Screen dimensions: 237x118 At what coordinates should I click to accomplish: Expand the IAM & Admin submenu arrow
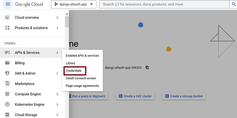pos(57,73)
